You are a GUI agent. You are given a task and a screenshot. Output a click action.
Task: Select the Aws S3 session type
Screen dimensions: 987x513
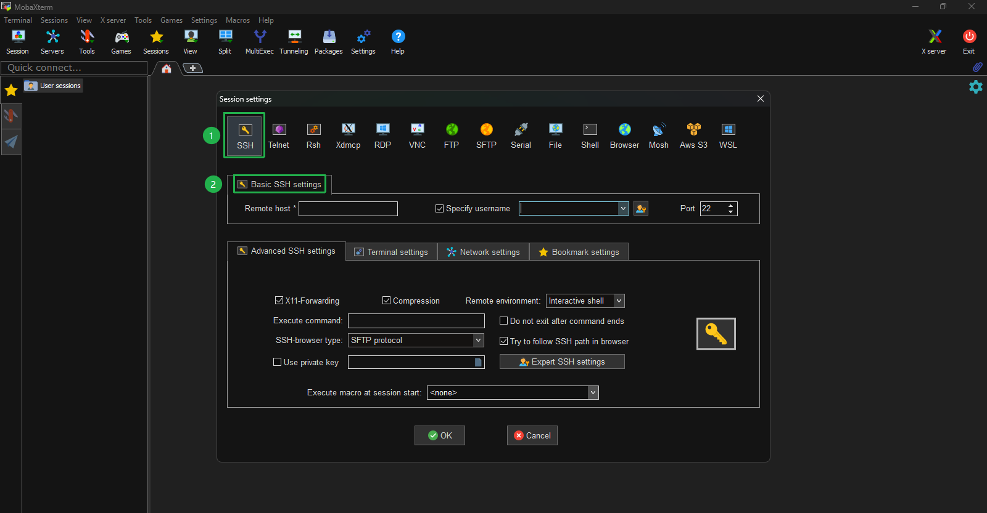pyautogui.click(x=693, y=135)
